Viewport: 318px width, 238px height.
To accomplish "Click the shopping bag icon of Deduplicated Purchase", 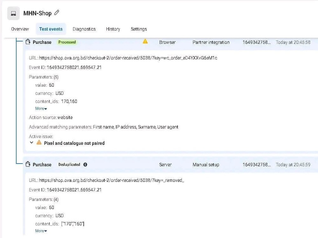I will pyautogui.click(x=28, y=164).
